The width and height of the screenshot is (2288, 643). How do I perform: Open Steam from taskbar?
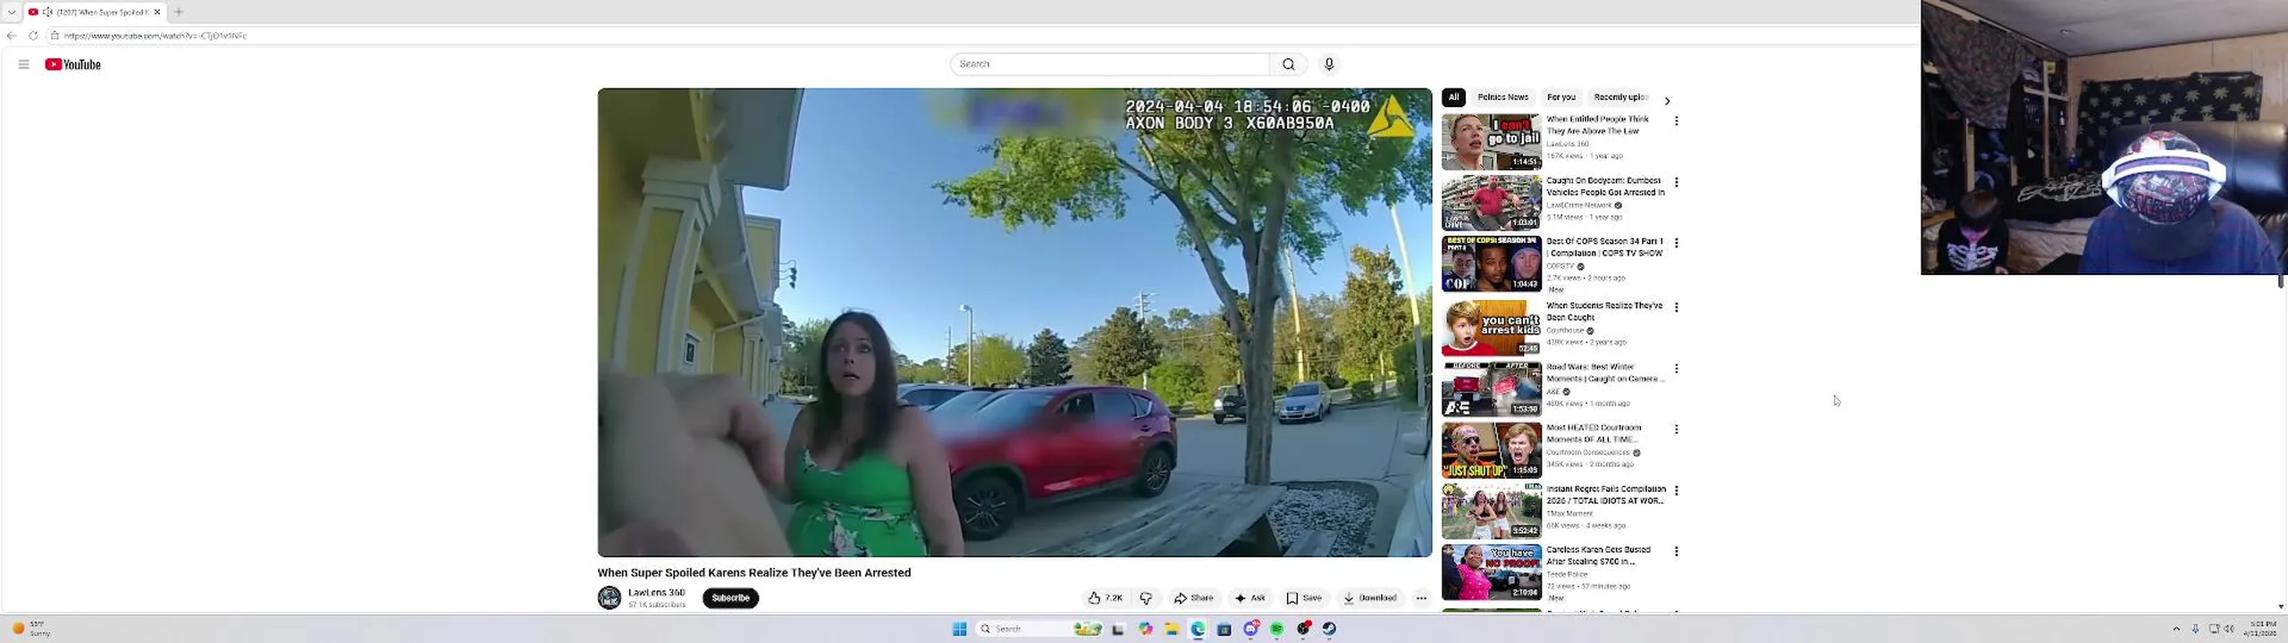pos(1330,630)
